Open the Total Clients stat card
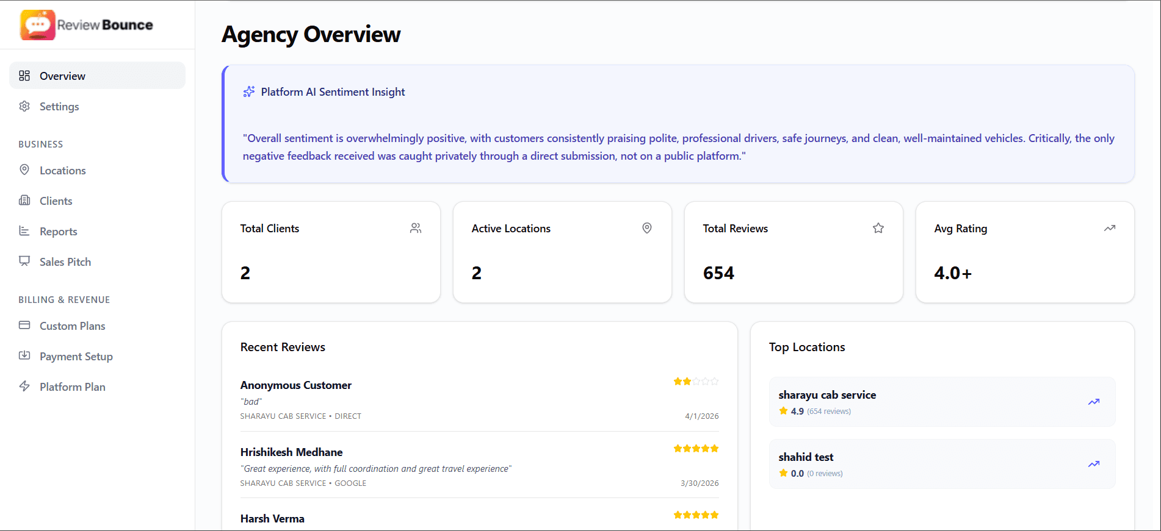The width and height of the screenshot is (1161, 531). point(331,252)
